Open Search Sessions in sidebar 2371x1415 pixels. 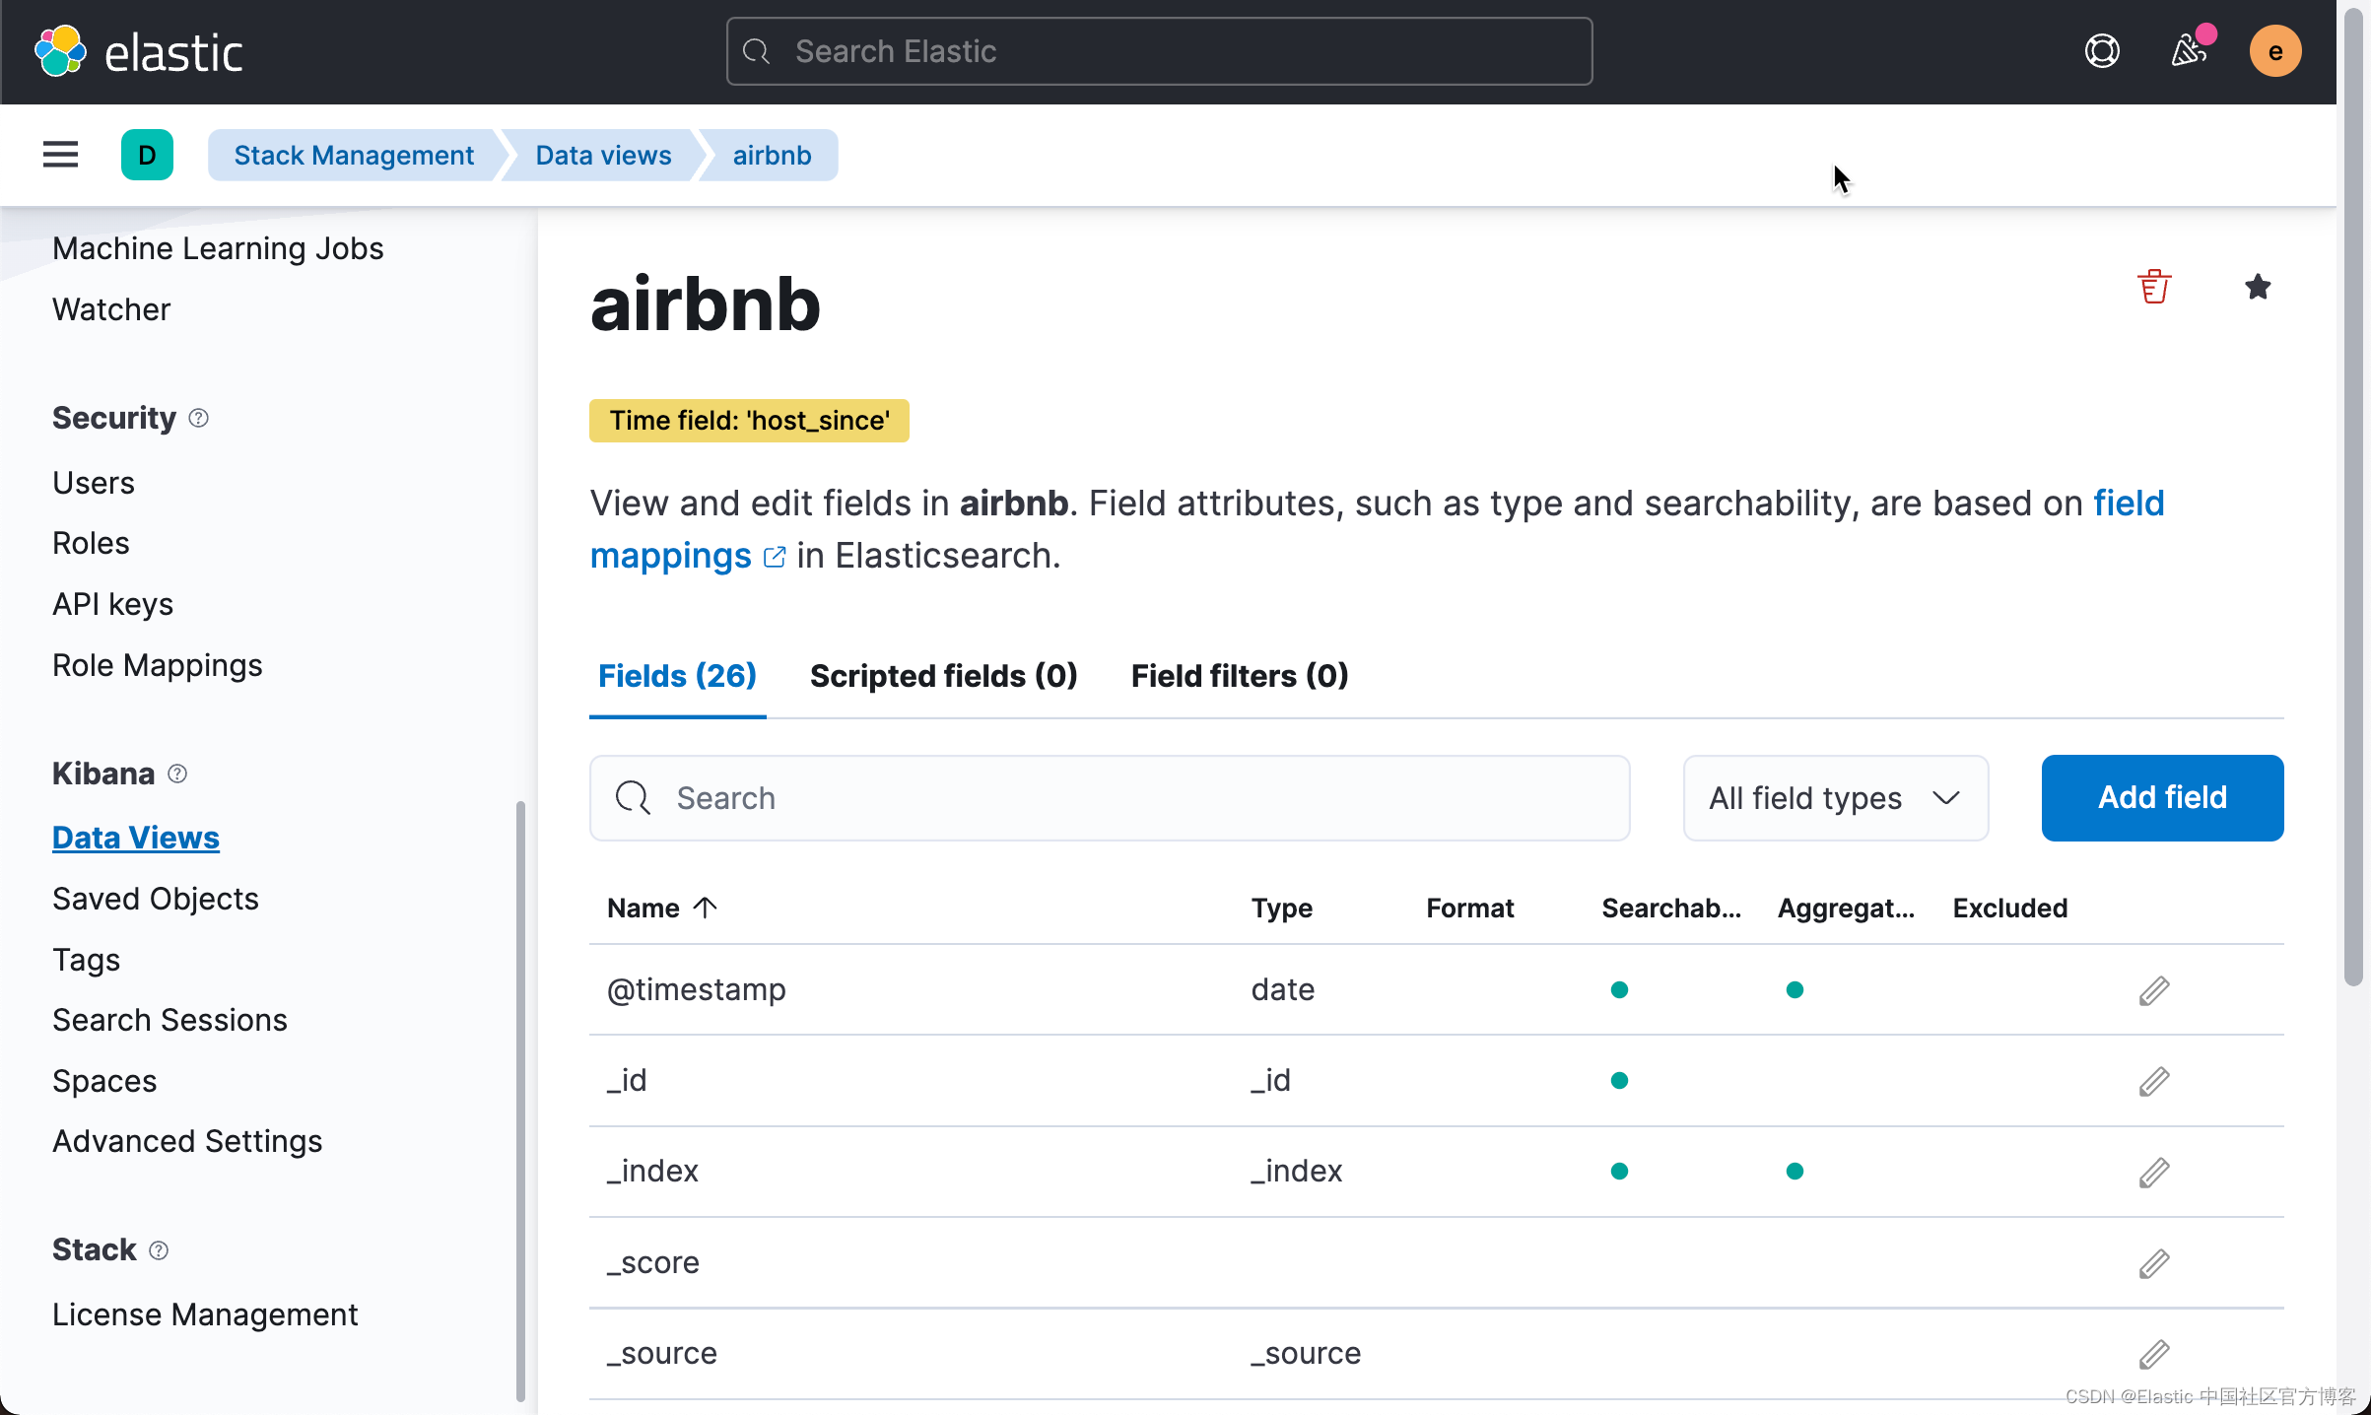[169, 1020]
